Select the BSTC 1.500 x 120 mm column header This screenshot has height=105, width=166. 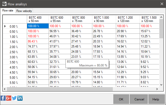[149, 19]
